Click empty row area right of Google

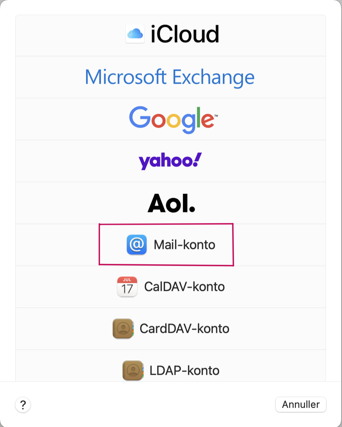pos(272,119)
